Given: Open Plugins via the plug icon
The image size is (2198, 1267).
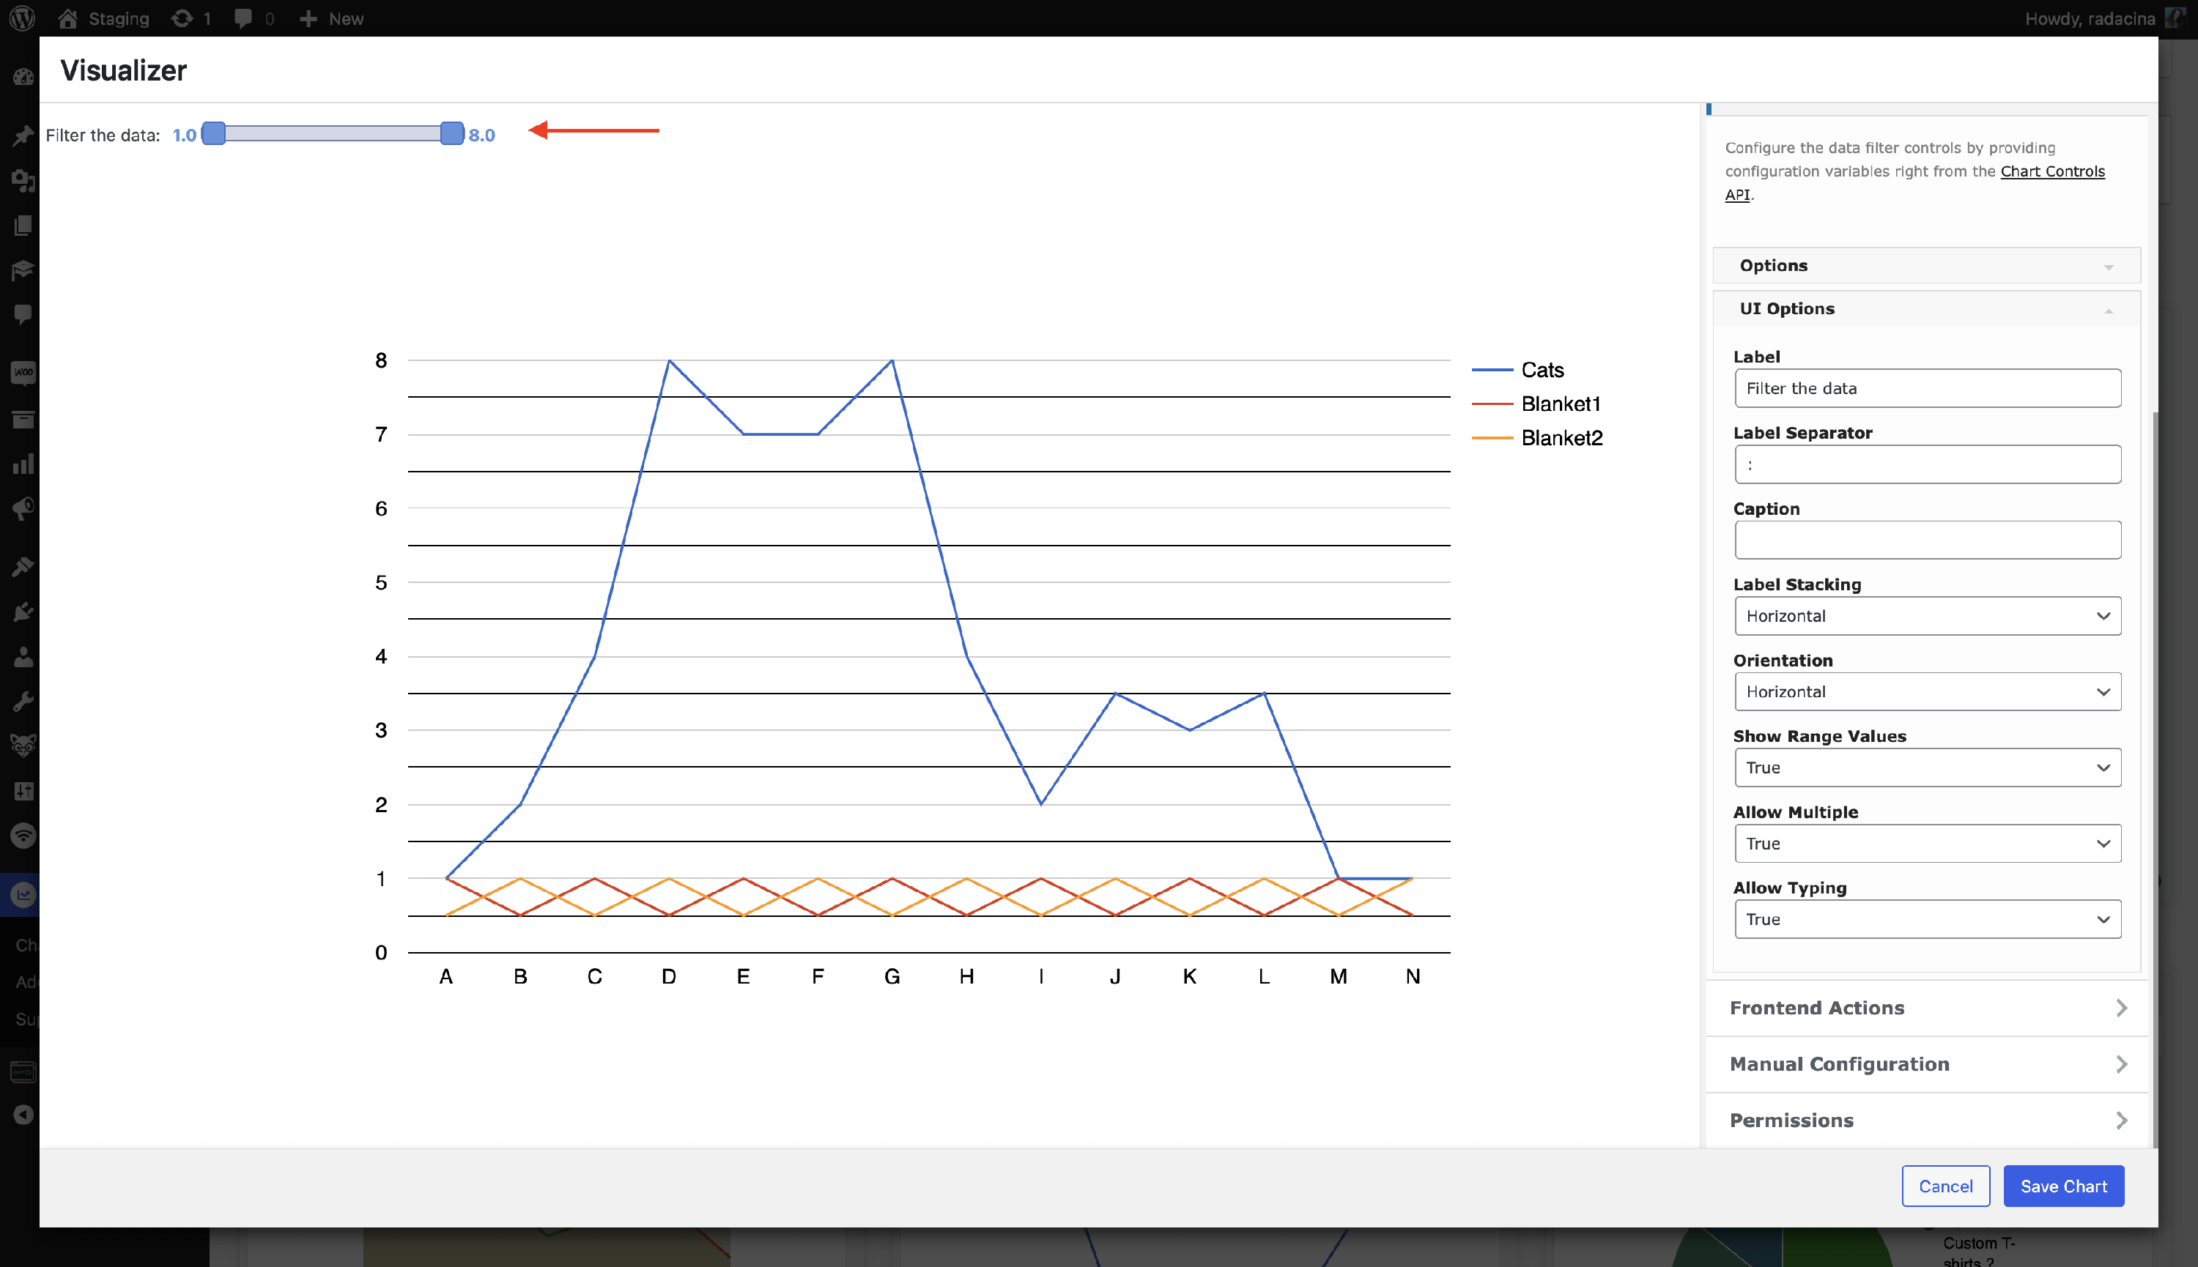Looking at the screenshot, I should 23,612.
